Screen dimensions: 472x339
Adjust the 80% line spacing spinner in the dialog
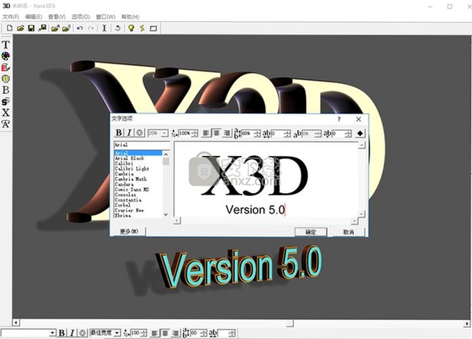pyautogui.click(x=257, y=133)
